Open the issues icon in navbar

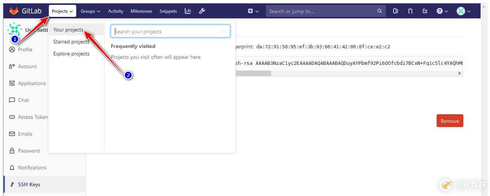[x=395, y=11]
